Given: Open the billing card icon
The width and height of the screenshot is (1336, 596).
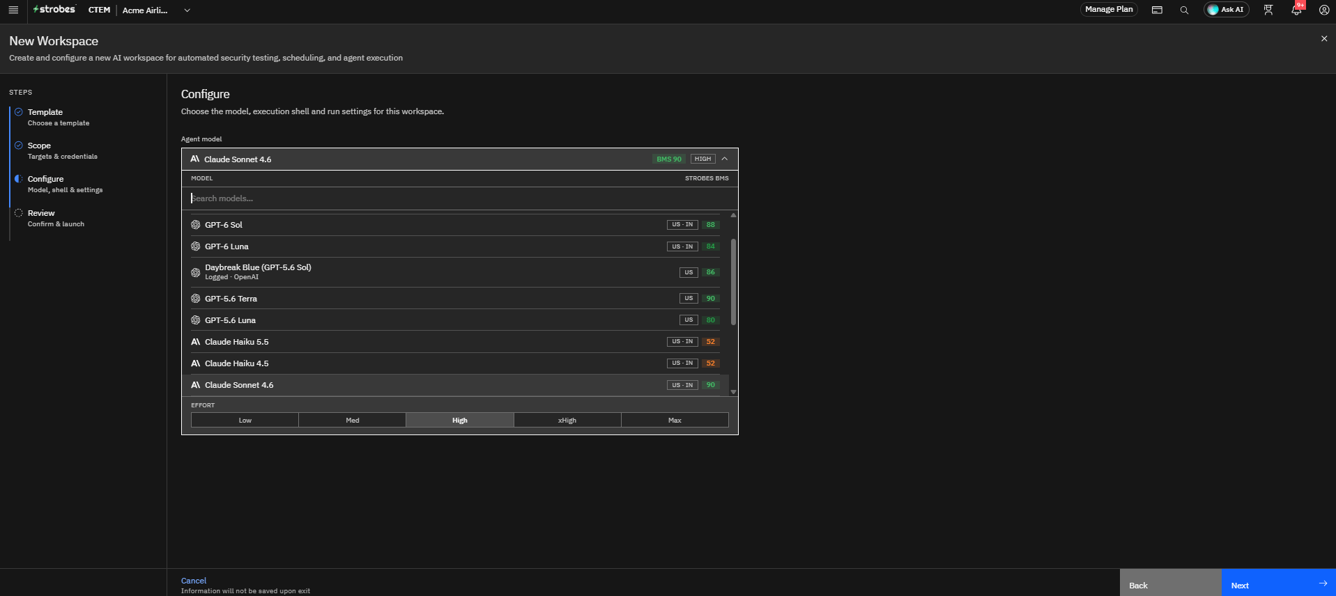Looking at the screenshot, I should (x=1157, y=10).
